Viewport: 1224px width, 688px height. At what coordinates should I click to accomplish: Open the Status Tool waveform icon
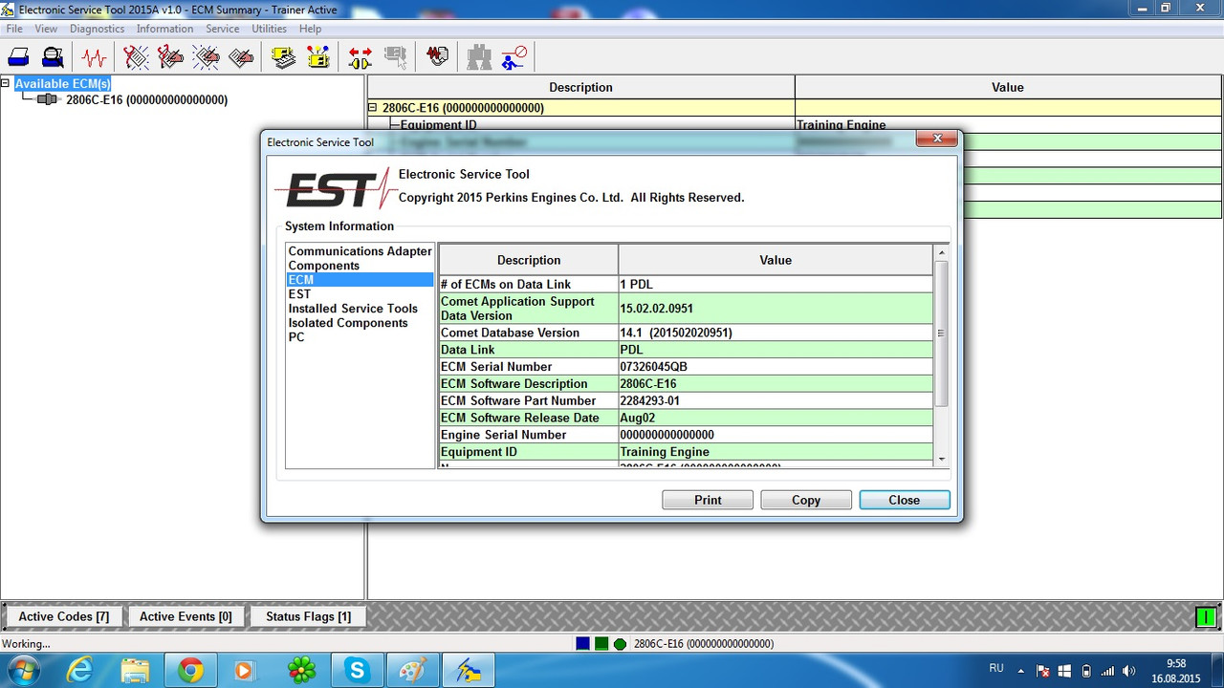point(94,57)
